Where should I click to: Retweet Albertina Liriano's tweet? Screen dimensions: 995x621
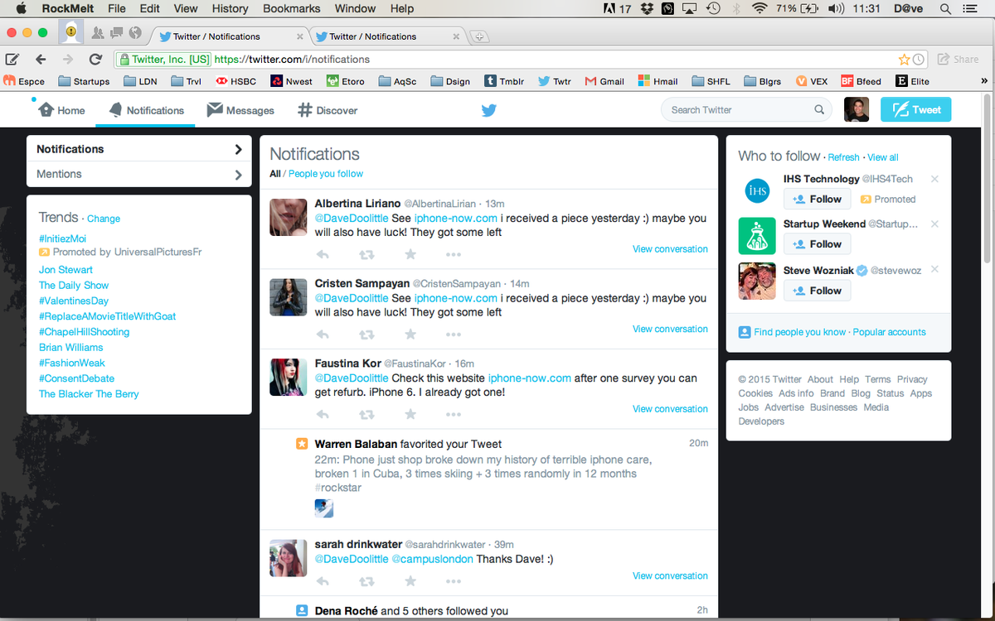click(x=366, y=254)
